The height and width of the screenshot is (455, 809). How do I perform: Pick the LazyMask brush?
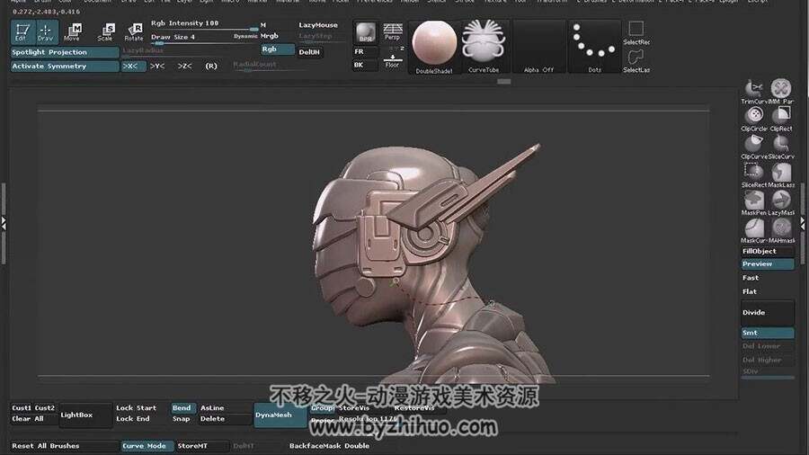tap(781, 202)
